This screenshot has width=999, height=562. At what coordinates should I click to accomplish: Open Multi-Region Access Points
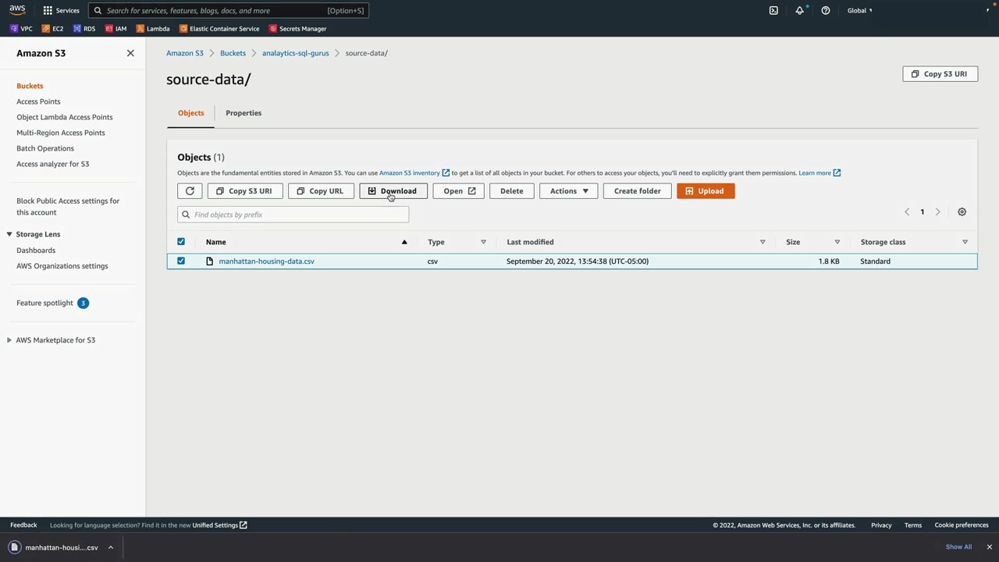click(x=61, y=133)
